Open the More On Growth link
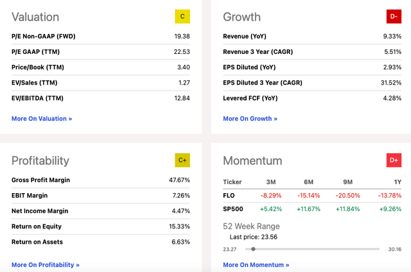Screen dimensions: 411x272 [x=250, y=119]
